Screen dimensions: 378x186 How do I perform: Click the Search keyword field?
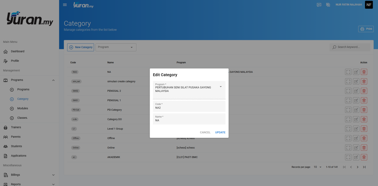tap(353, 47)
